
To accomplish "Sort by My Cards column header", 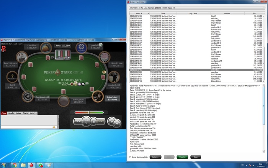I will pos(193,13).
